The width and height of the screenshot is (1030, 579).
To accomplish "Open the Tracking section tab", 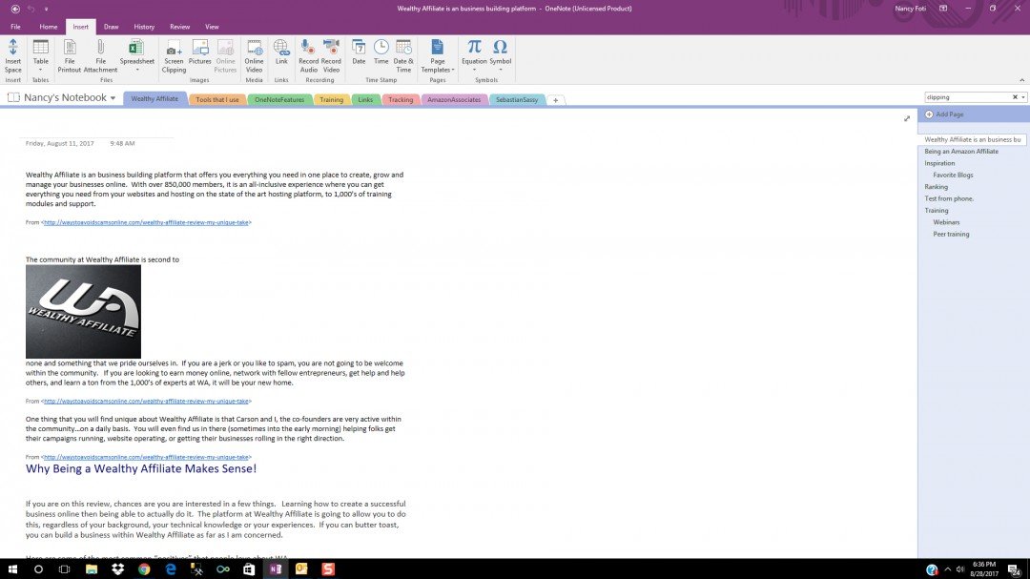I will pyautogui.click(x=400, y=100).
